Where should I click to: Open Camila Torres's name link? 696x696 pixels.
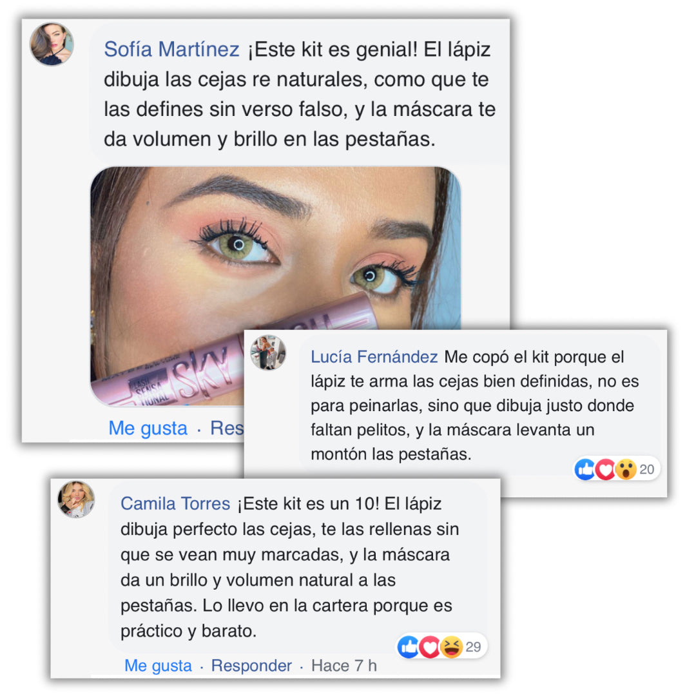coord(175,503)
